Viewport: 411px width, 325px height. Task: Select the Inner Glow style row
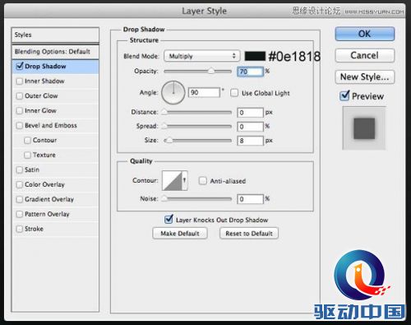[55, 111]
